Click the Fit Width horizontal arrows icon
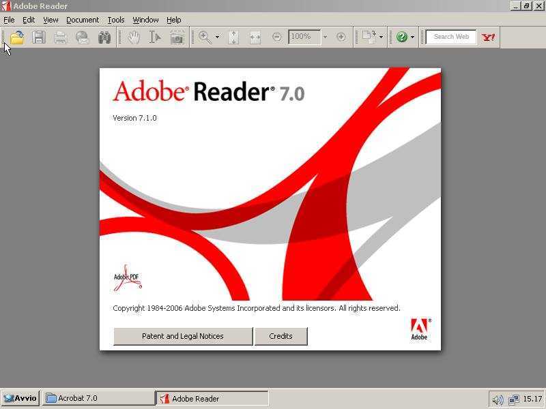 point(255,37)
